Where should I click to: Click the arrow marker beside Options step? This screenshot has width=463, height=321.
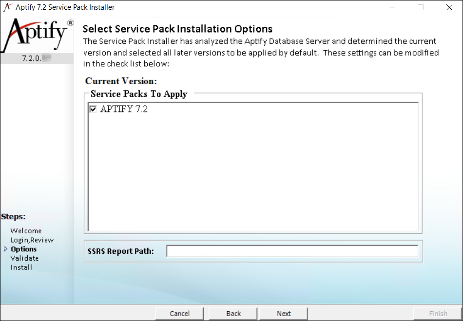[5, 249]
